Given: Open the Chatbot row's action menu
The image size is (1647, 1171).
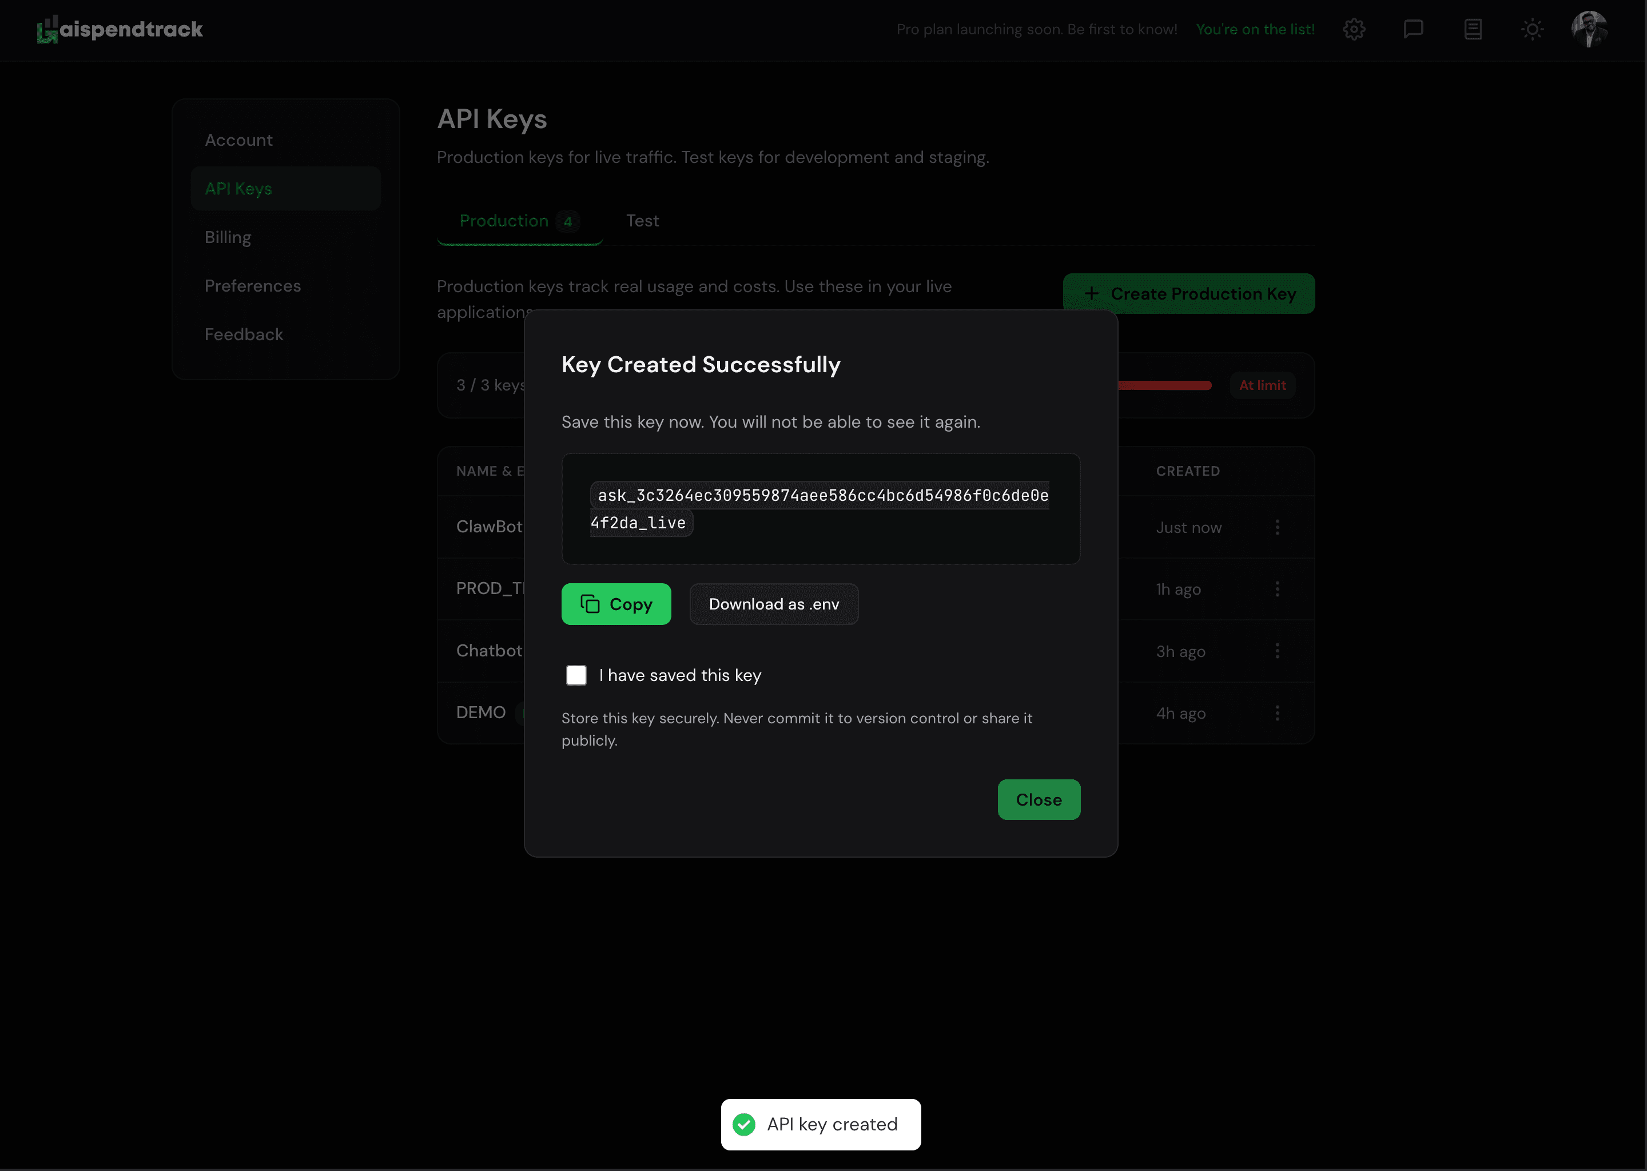Looking at the screenshot, I should [1278, 651].
